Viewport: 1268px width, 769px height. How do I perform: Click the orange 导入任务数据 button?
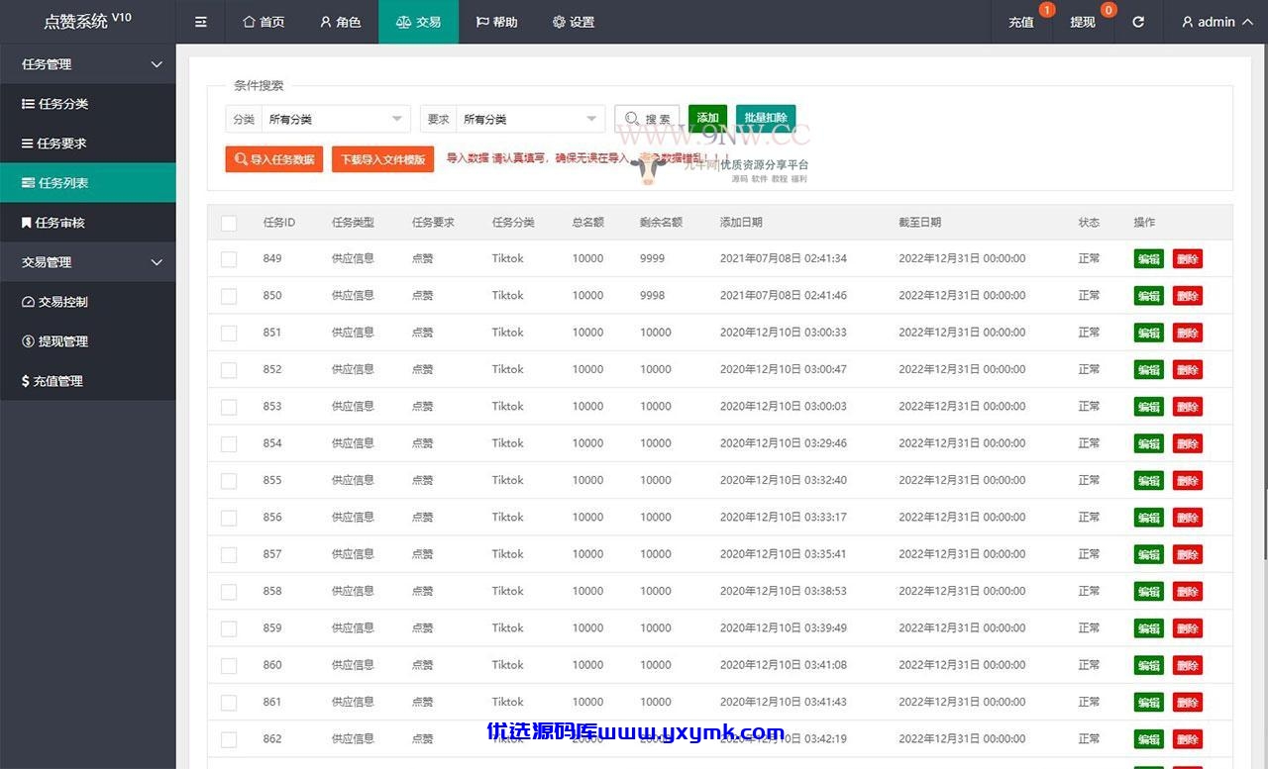pyautogui.click(x=274, y=159)
